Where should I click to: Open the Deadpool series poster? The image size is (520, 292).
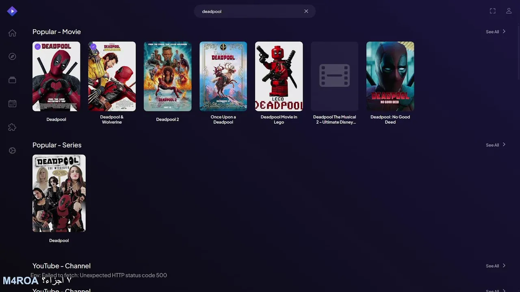(59, 193)
